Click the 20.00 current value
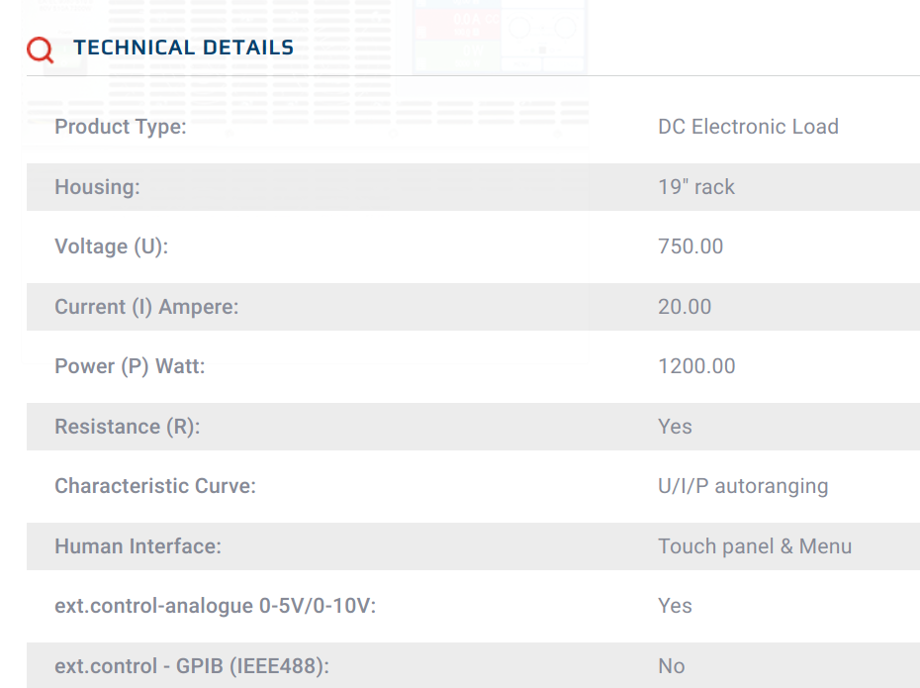 tap(685, 307)
